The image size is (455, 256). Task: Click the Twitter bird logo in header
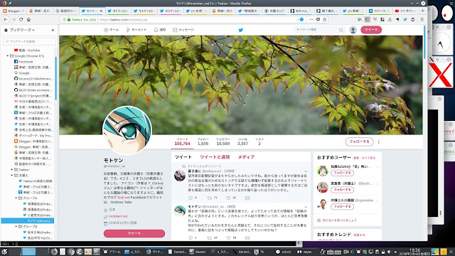click(x=240, y=30)
